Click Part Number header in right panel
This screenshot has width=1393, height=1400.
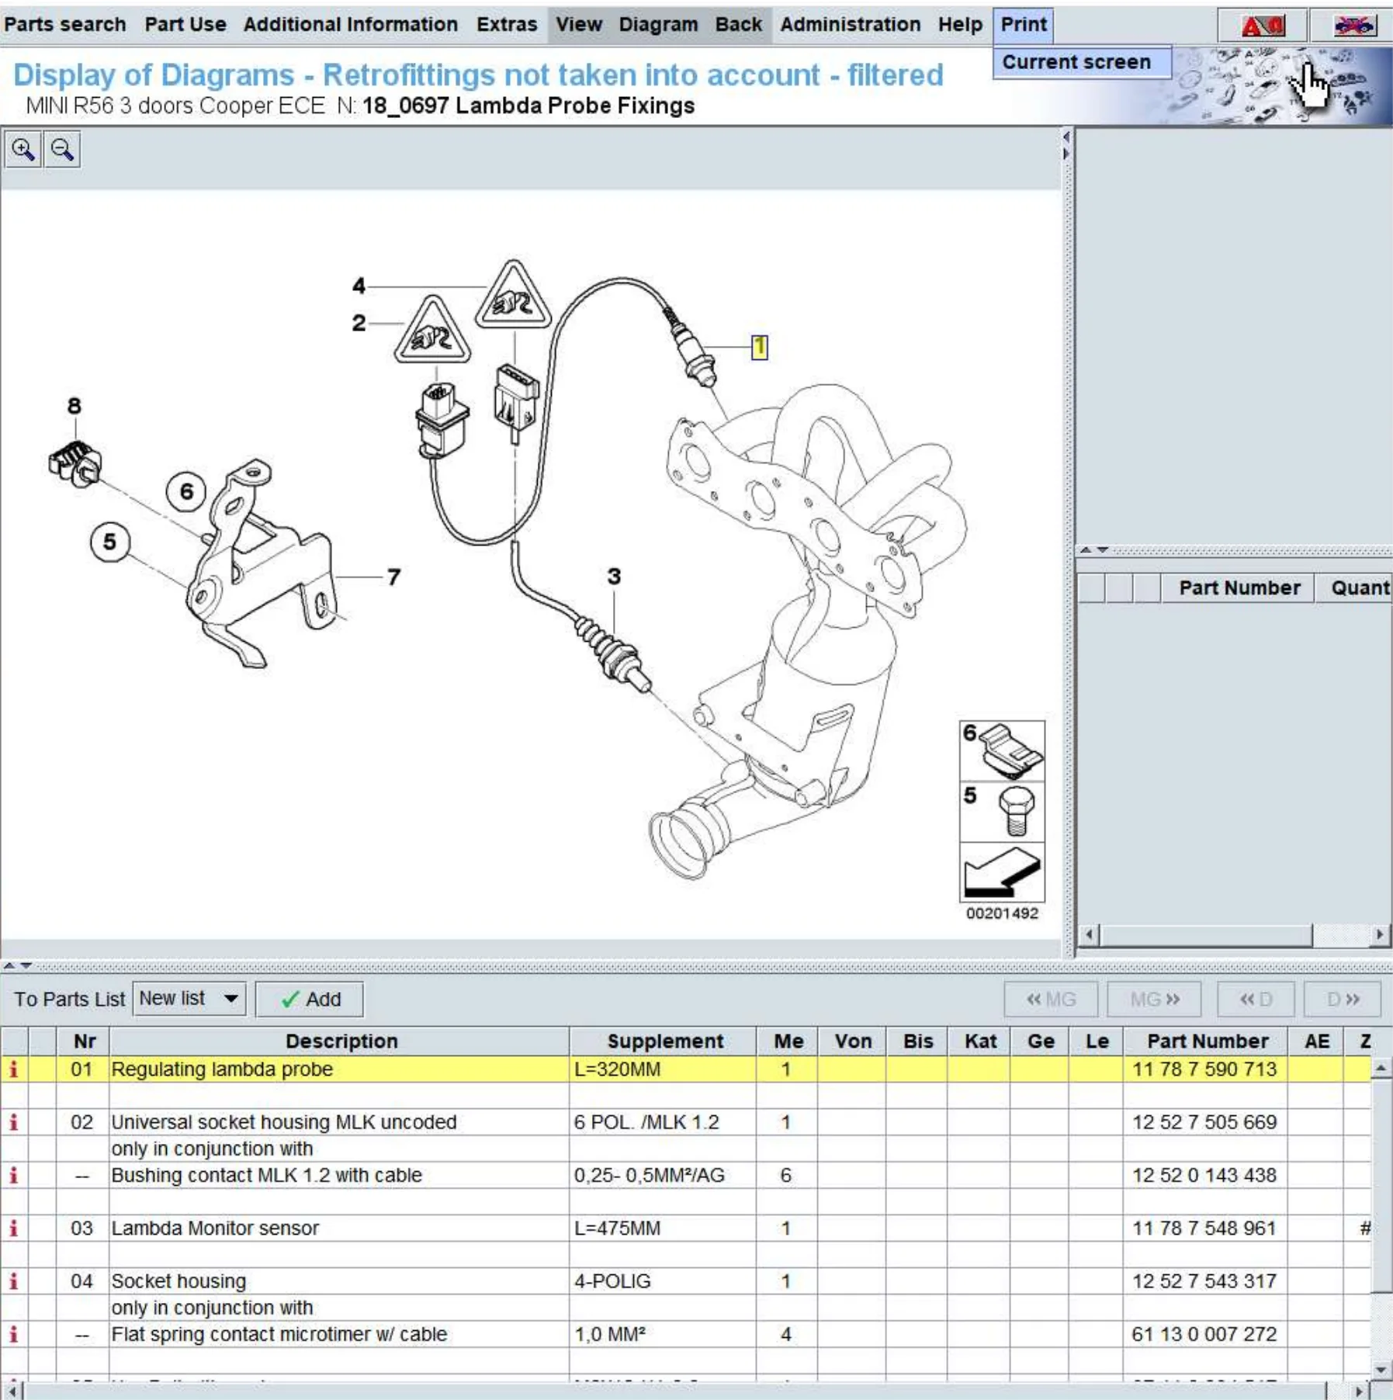[1239, 588]
